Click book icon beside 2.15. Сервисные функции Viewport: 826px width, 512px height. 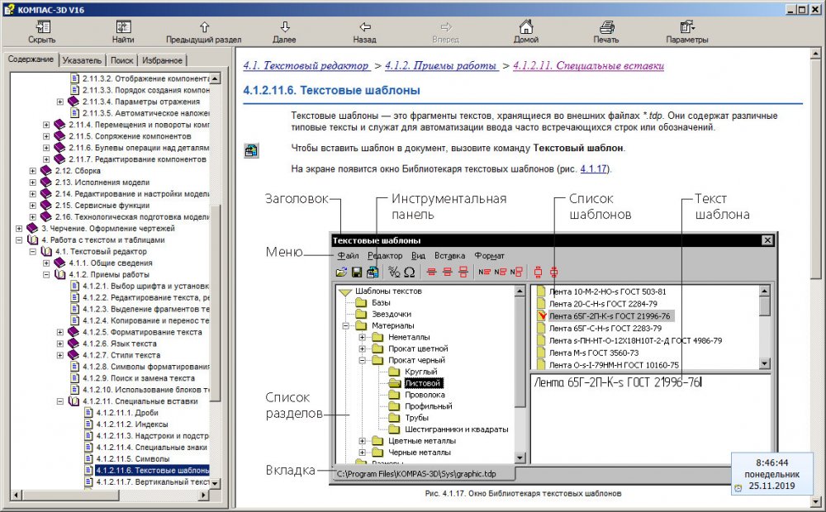(46, 206)
